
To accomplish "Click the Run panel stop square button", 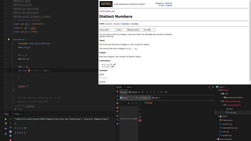I will click(x=6, y=123).
